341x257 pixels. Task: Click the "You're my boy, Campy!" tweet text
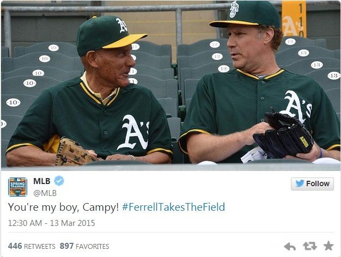(x=63, y=207)
